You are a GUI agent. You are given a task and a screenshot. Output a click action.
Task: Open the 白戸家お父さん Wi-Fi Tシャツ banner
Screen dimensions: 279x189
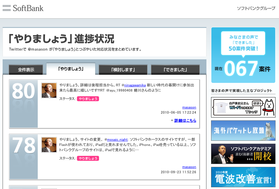[243, 107]
